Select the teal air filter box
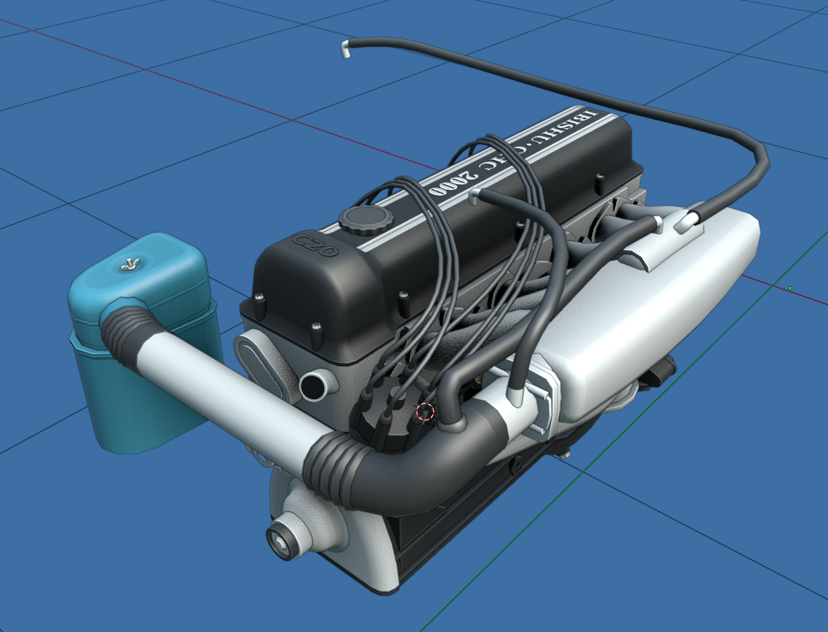Viewport: 828px width, 632px height. click(x=145, y=342)
